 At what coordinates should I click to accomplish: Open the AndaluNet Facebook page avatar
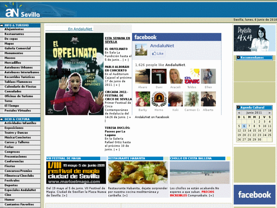tap(141, 50)
